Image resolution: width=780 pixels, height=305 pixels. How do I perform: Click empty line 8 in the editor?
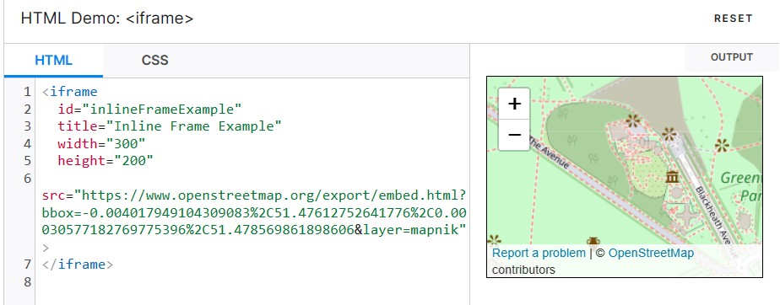(252, 281)
